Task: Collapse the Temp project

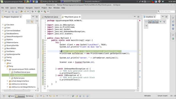Action: point(3,60)
